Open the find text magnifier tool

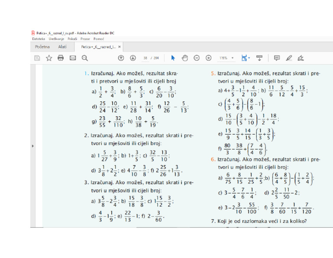tap(85, 58)
